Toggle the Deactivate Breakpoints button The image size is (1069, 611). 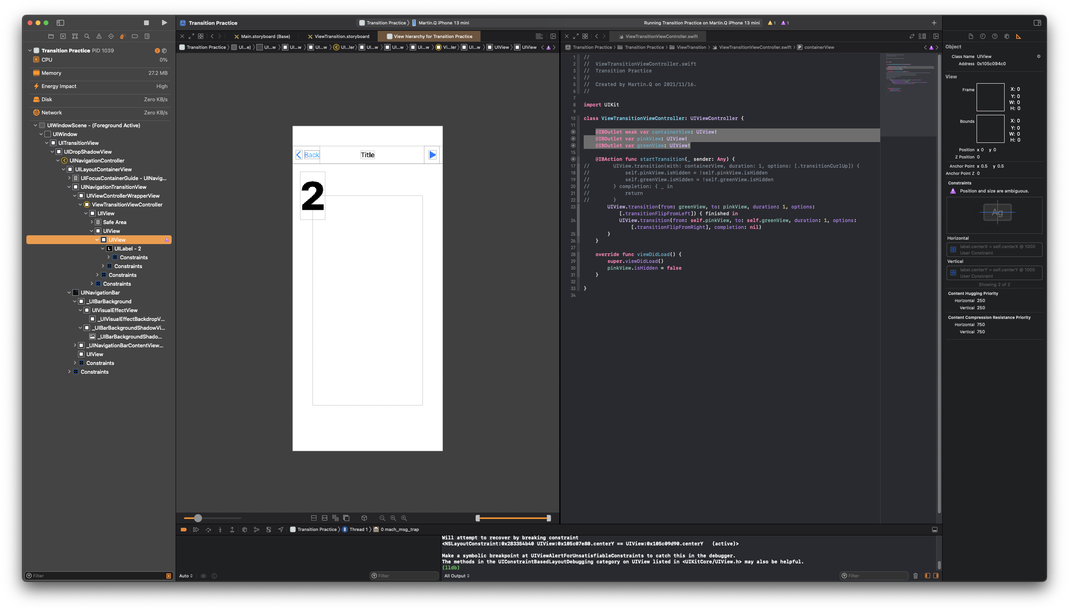tap(183, 530)
